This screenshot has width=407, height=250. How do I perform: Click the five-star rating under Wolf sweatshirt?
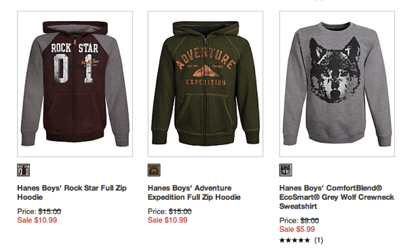pos(294,240)
